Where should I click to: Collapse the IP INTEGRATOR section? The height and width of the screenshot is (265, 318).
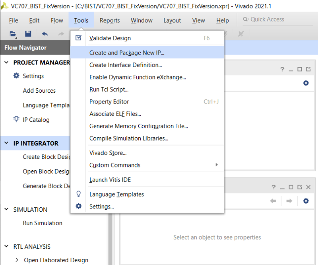pos(6,143)
